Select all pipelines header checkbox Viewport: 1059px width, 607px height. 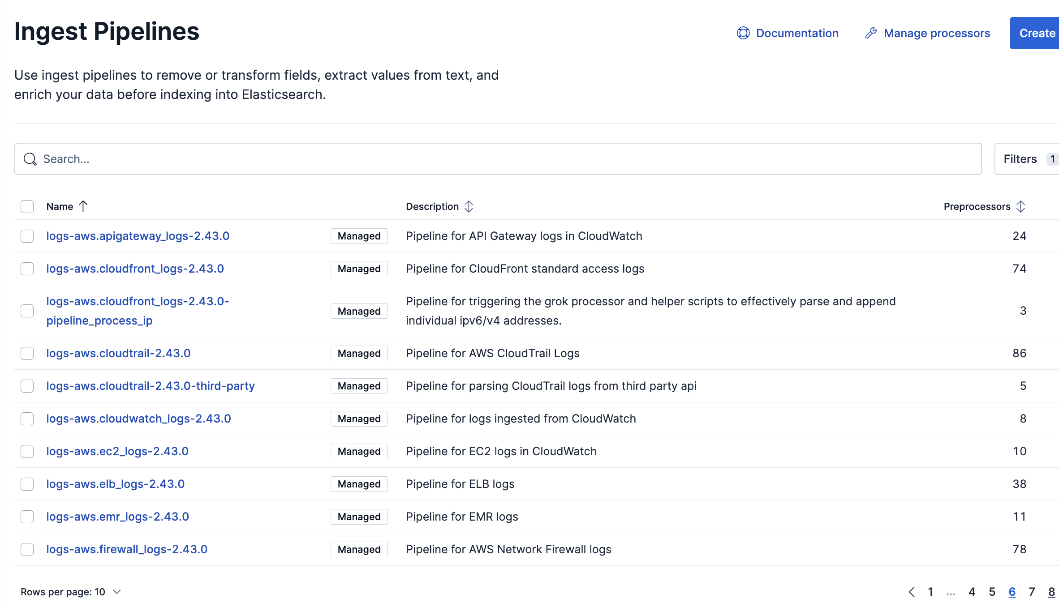(27, 206)
